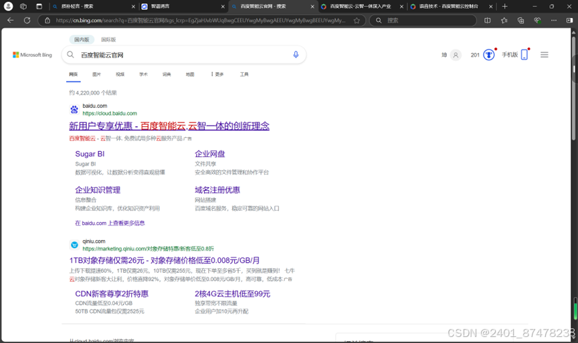
Task: Toggle the sidebar icon at toolbar end
Action: 569,21
